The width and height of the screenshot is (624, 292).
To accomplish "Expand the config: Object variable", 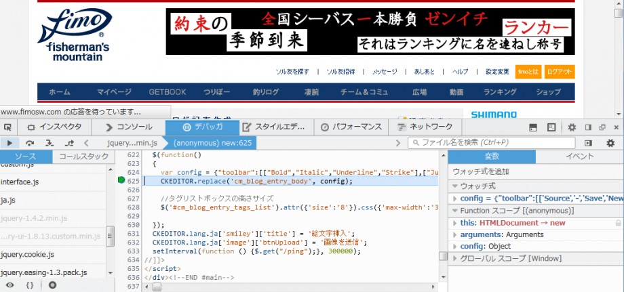I will [x=455, y=247].
